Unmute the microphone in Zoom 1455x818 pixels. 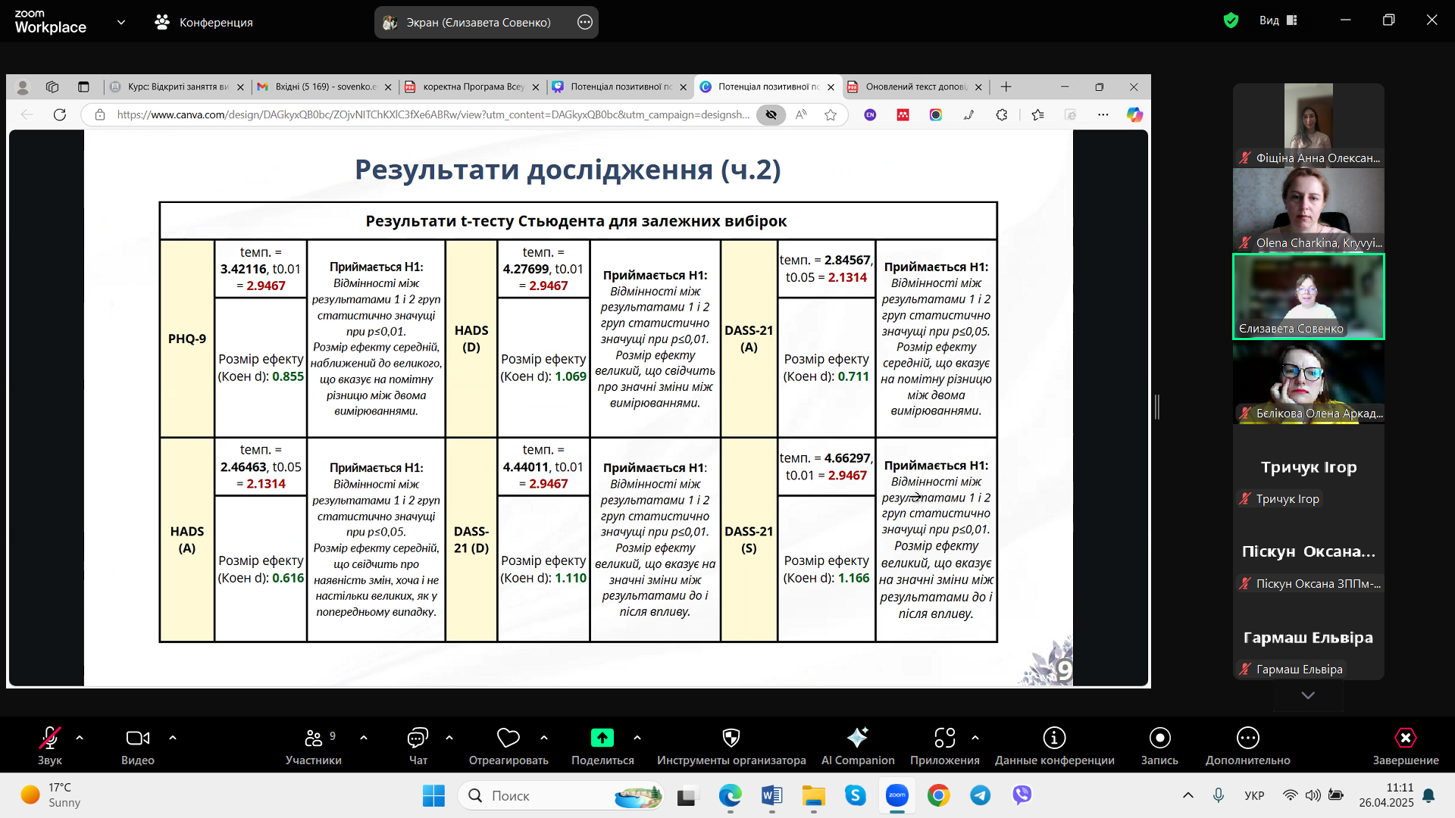click(x=50, y=738)
